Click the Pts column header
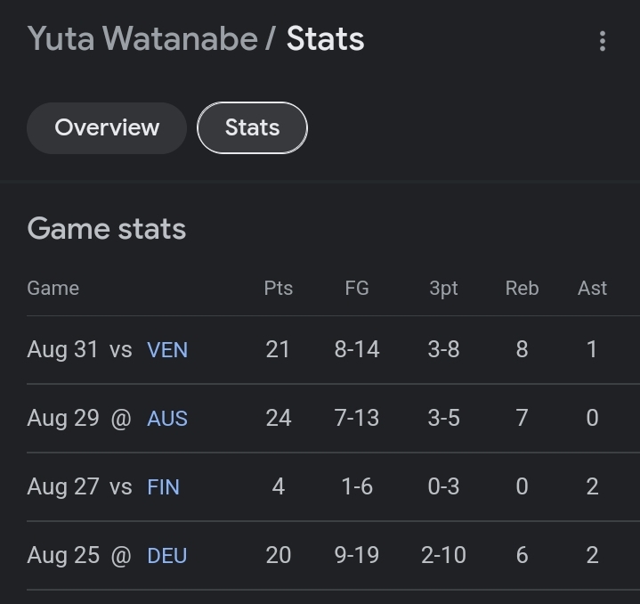 click(278, 289)
